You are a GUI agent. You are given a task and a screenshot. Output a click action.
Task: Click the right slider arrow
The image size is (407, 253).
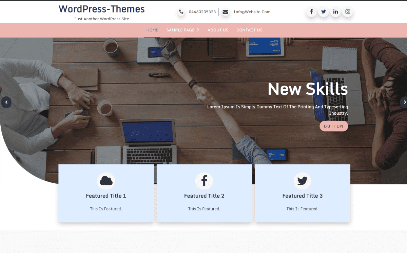[x=405, y=102]
